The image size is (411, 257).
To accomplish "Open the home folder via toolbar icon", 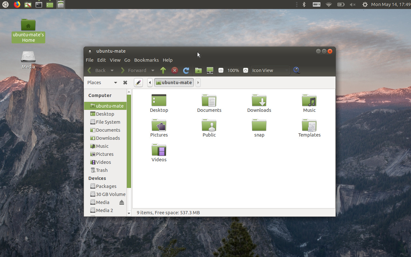I will 198,70.
